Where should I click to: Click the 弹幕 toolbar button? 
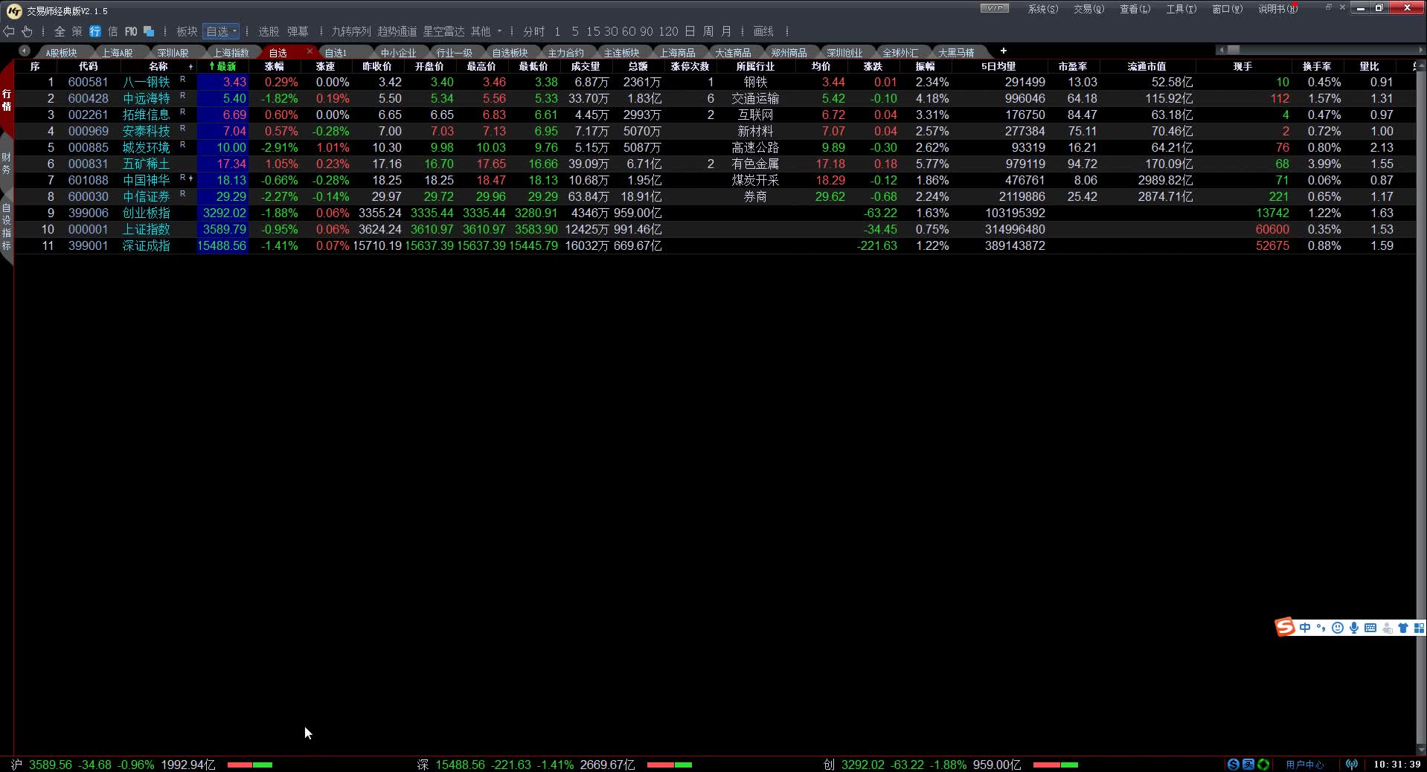[298, 31]
